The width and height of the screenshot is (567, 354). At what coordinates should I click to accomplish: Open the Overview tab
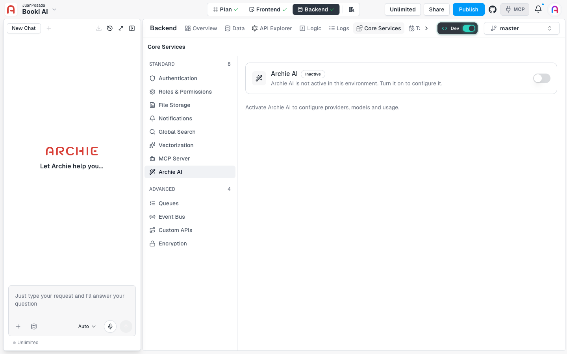click(201, 28)
